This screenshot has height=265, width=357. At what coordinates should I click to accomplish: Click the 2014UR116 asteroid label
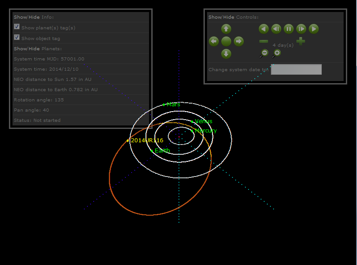(x=147, y=140)
